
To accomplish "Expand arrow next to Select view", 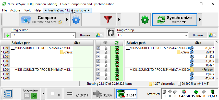I will tap(43, 94).
